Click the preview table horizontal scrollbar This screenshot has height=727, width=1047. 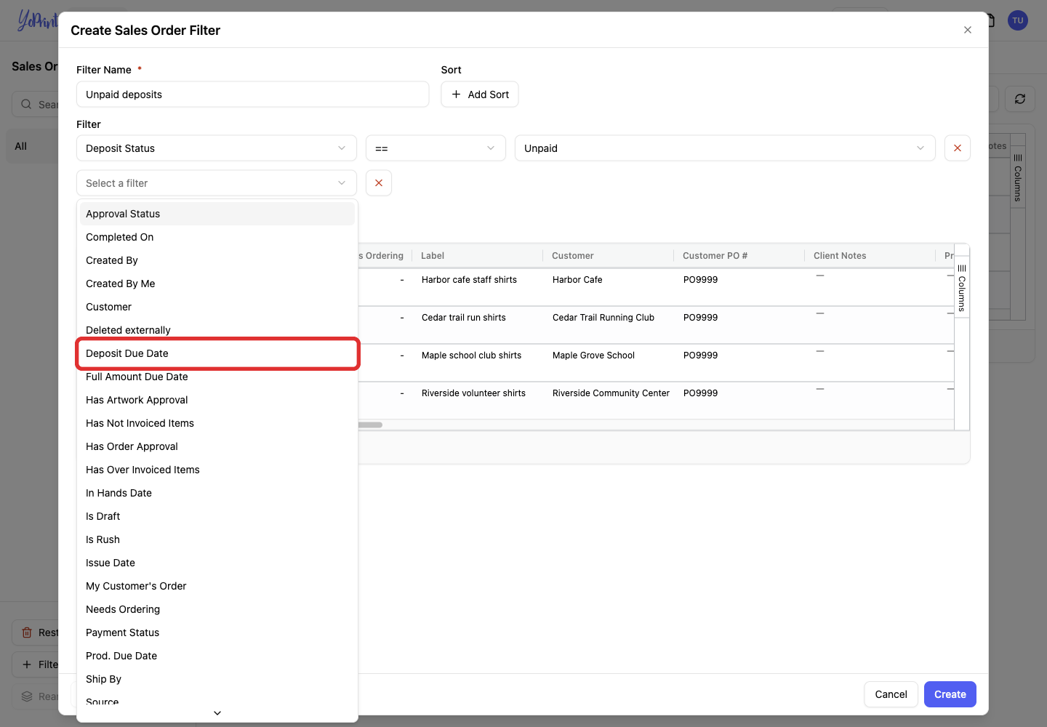point(371,425)
